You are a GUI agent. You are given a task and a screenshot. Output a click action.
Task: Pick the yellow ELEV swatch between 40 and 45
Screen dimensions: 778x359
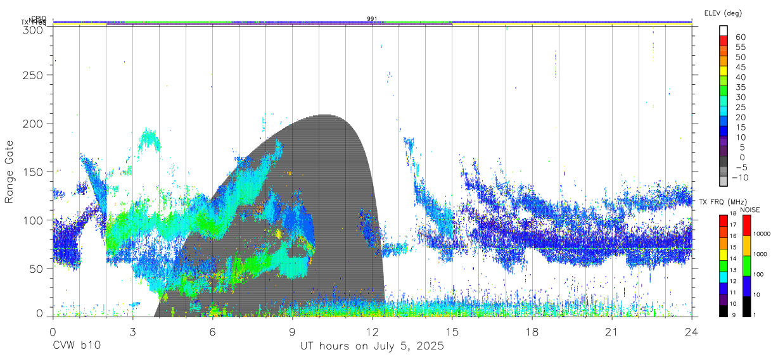click(724, 71)
